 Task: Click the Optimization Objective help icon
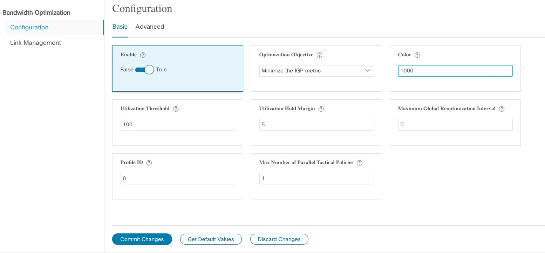(x=319, y=55)
